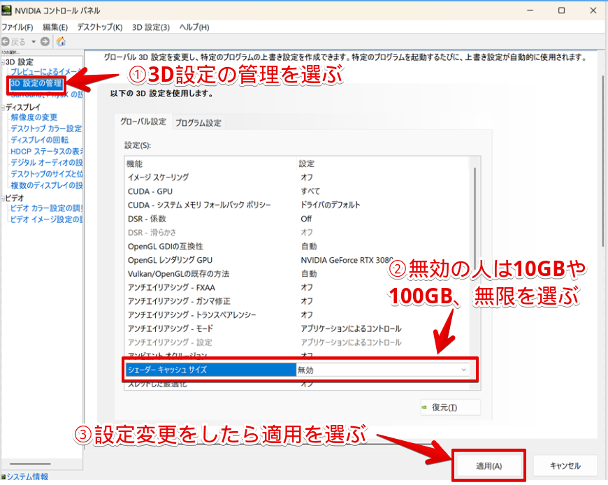The width and height of the screenshot is (608, 485).
Task: Click the Forward navigation arrow
Action: pos(45,41)
